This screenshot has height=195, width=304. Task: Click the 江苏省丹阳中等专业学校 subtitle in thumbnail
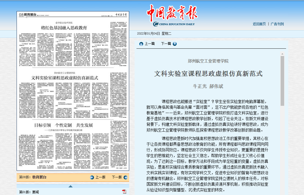[64, 130]
